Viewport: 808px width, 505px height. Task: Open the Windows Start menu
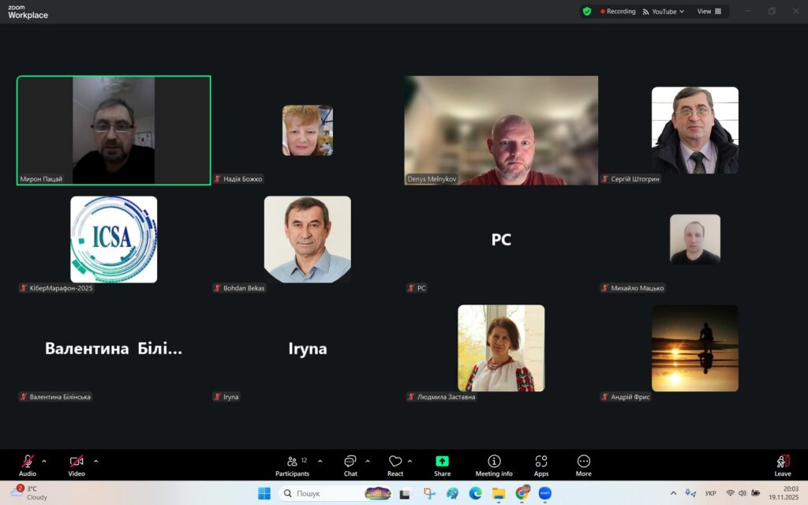click(264, 493)
